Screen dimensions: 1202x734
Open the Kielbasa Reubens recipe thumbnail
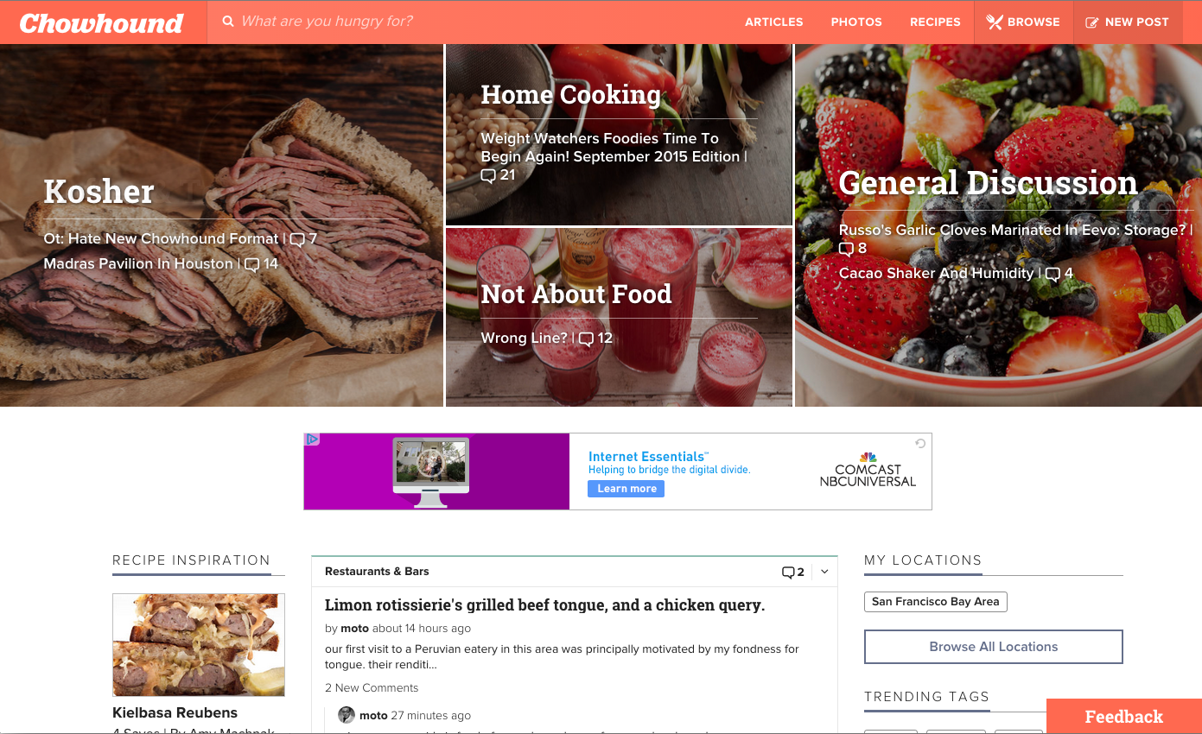tap(199, 645)
